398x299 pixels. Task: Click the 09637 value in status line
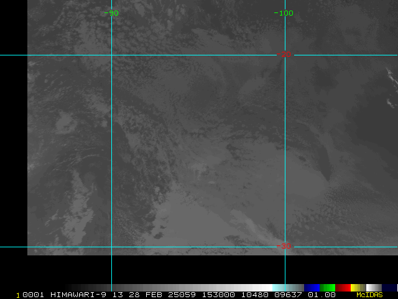[289, 295]
